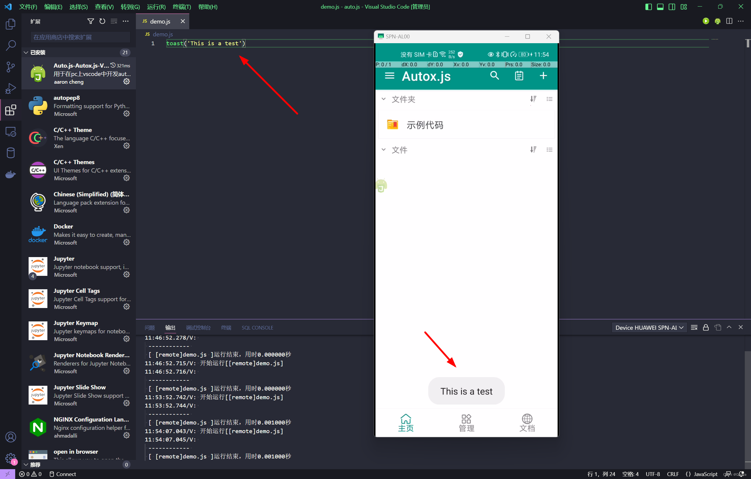
Task: Tap the 主页 tab on phone
Action: click(x=406, y=423)
